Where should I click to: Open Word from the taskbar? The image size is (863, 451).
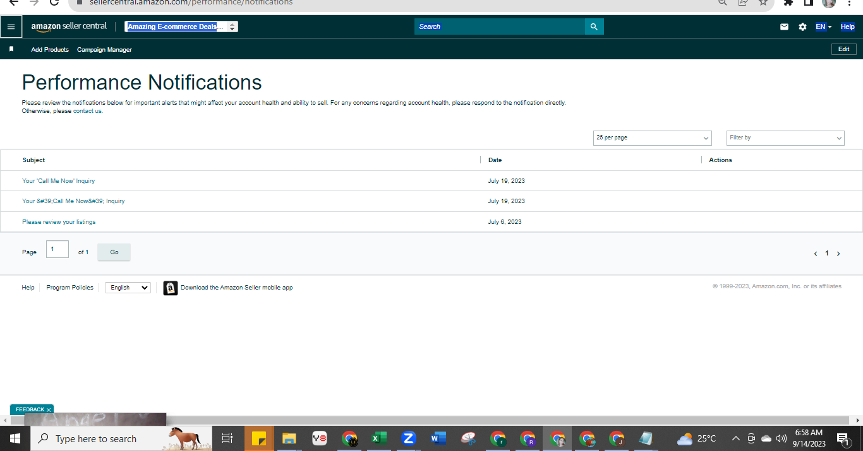[438, 438]
